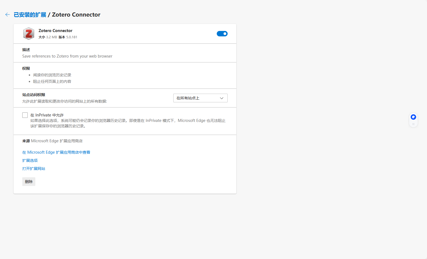427x259 pixels.
Task: Click the permission line 阅读你的浏览历史记录
Action: (x=52, y=75)
